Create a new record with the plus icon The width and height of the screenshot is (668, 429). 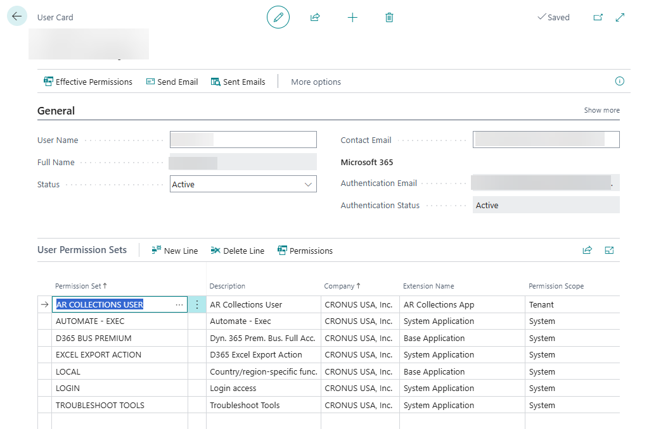352,17
